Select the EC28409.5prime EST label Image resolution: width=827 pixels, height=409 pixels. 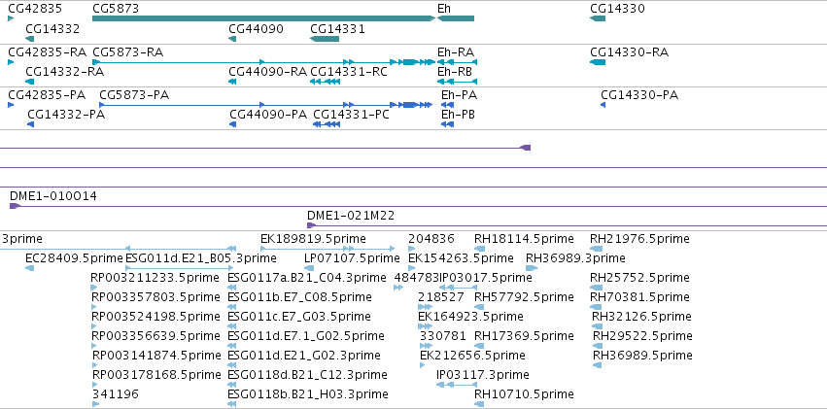75,258
